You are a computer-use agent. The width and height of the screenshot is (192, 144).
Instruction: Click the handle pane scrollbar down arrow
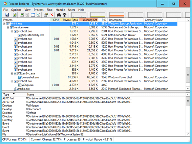click(x=188, y=134)
